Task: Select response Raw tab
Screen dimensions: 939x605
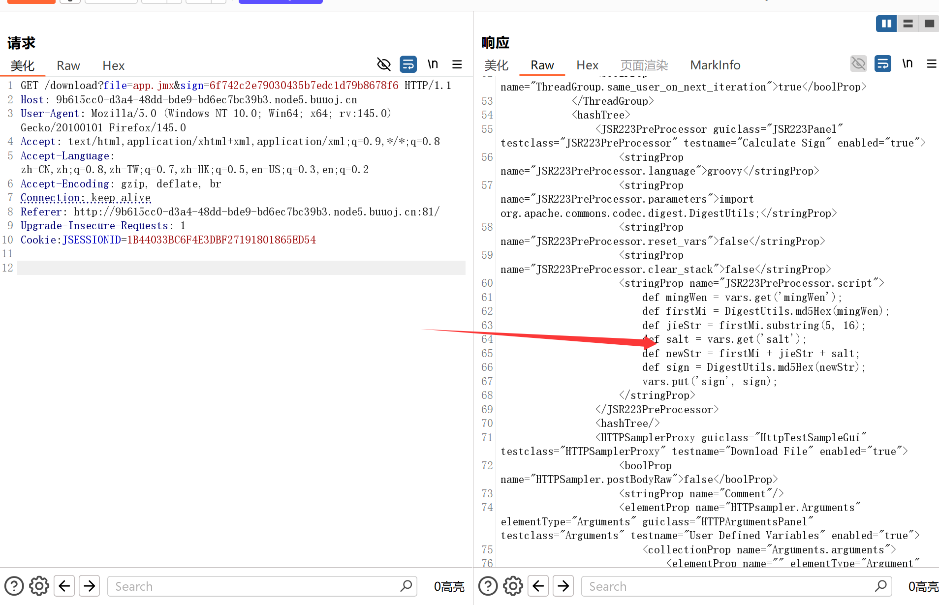Action: (x=542, y=65)
